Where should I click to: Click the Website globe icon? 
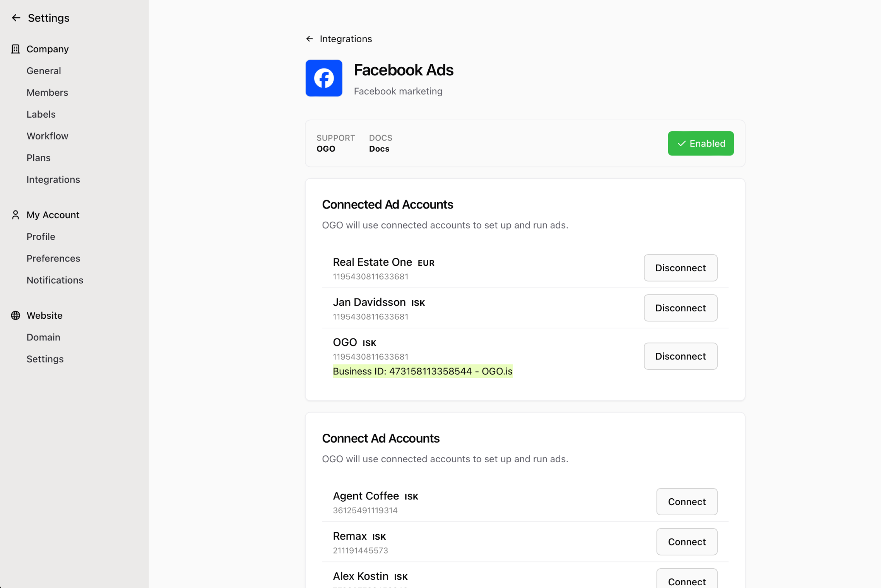pos(15,315)
